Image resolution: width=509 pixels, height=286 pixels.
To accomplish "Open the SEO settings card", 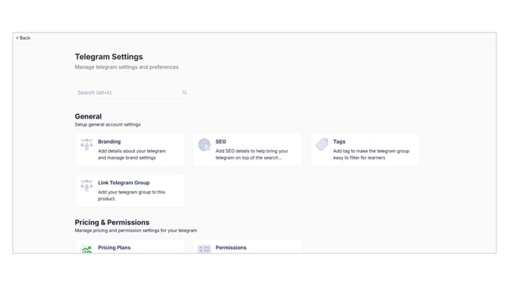I will pyautogui.click(x=247, y=149).
